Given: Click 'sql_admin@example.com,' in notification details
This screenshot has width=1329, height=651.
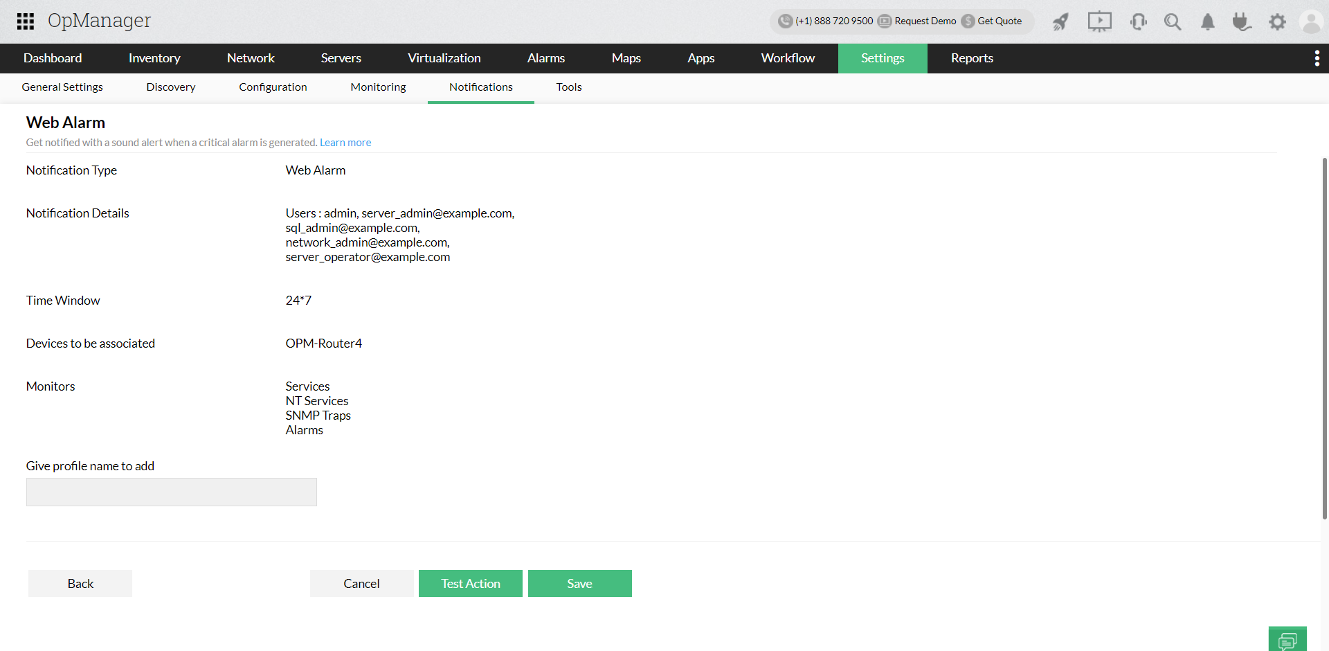Looking at the screenshot, I should click(352, 228).
